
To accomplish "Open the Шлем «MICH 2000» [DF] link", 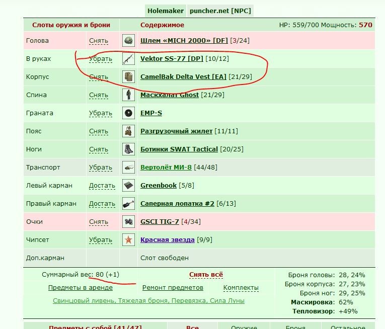I will (x=184, y=41).
